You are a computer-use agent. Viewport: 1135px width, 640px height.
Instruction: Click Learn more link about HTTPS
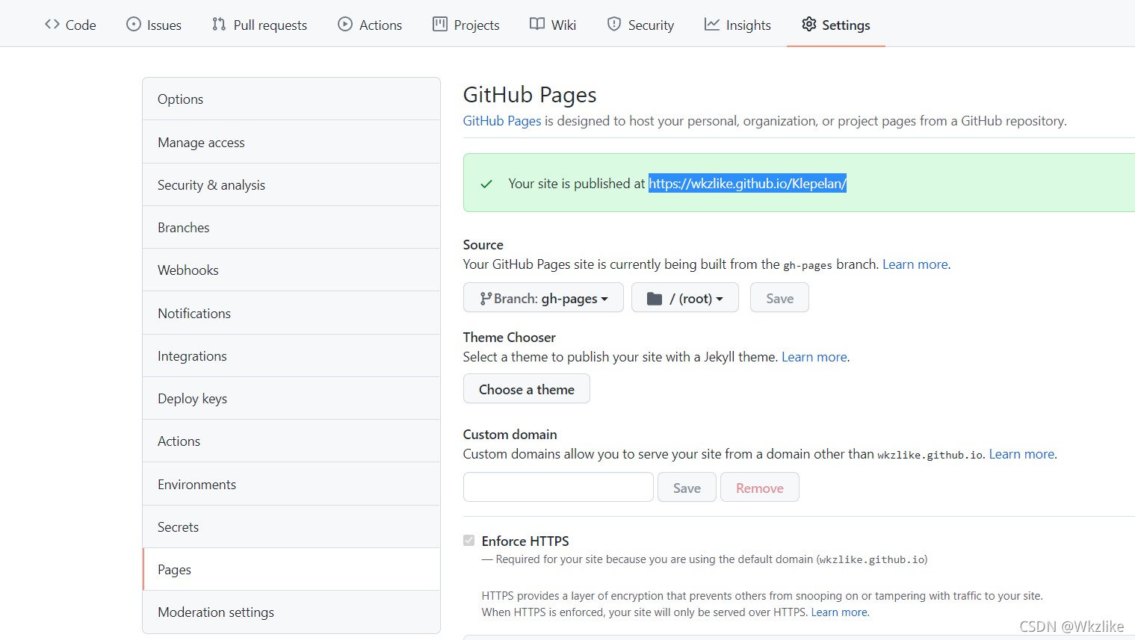[839, 612]
